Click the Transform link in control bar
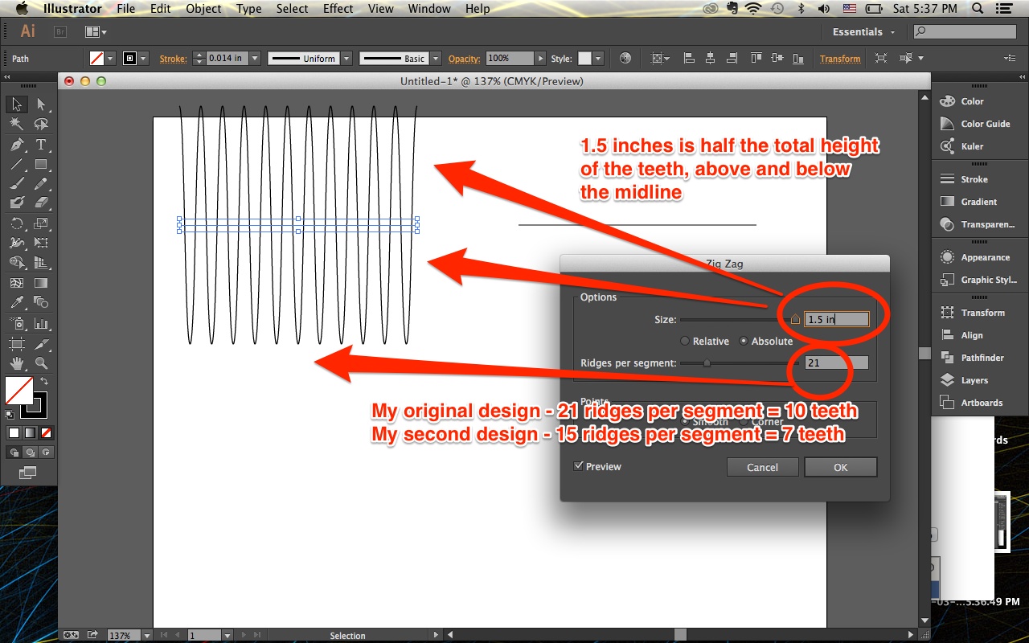1029x643 pixels. (x=840, y=59)
